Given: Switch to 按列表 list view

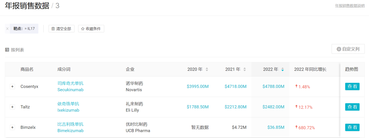Looking at the screenshot, I should [x=15, y=50].
